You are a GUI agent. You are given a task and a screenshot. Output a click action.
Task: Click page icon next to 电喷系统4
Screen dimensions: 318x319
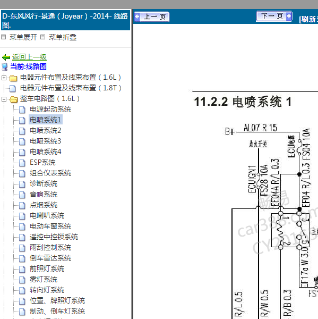(x=22, y=153)
